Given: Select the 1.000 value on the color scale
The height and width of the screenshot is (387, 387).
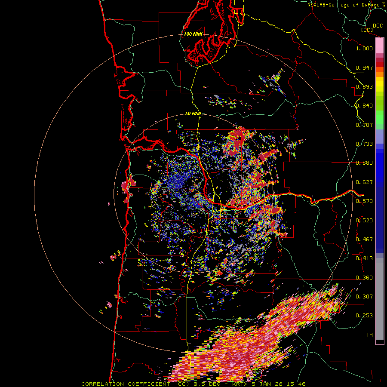Looking at the screenshot, I should pyautogui.click(x=364, y=48).
